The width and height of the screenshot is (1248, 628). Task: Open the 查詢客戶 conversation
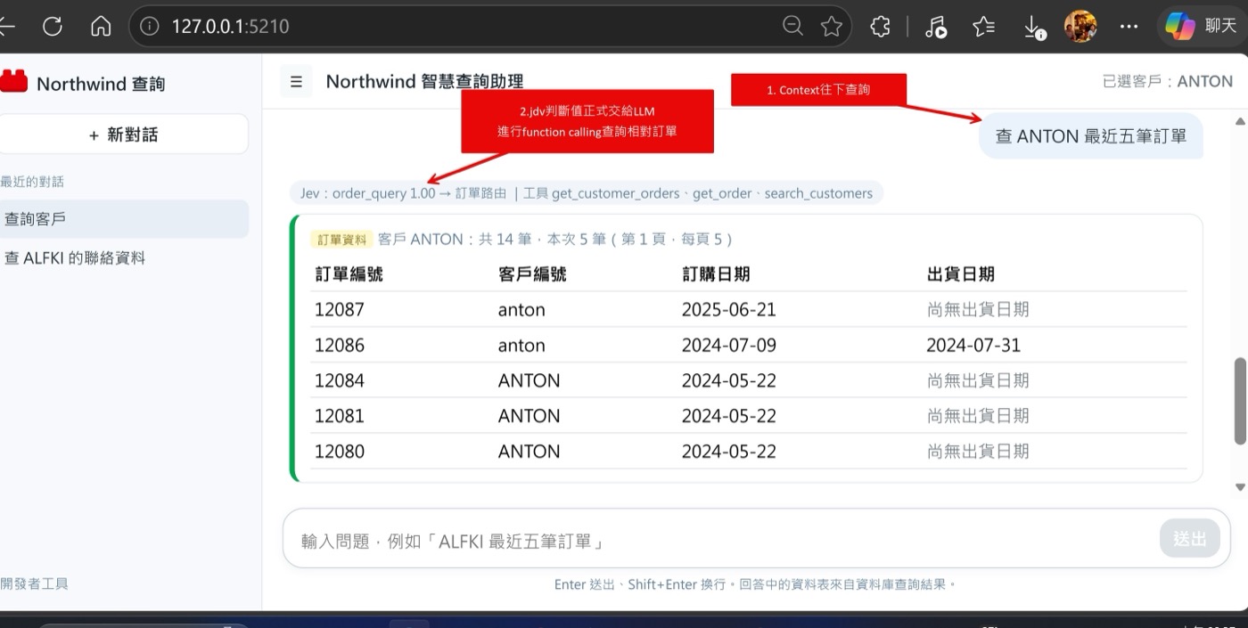[124, 219]
